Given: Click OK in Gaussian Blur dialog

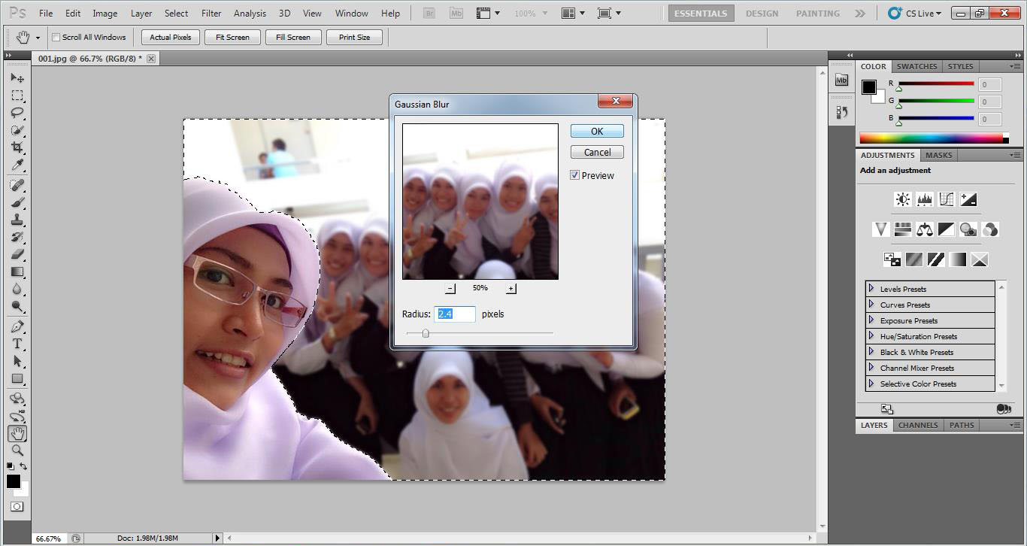Looking at the screenshot, I should (x=597, y=131).
